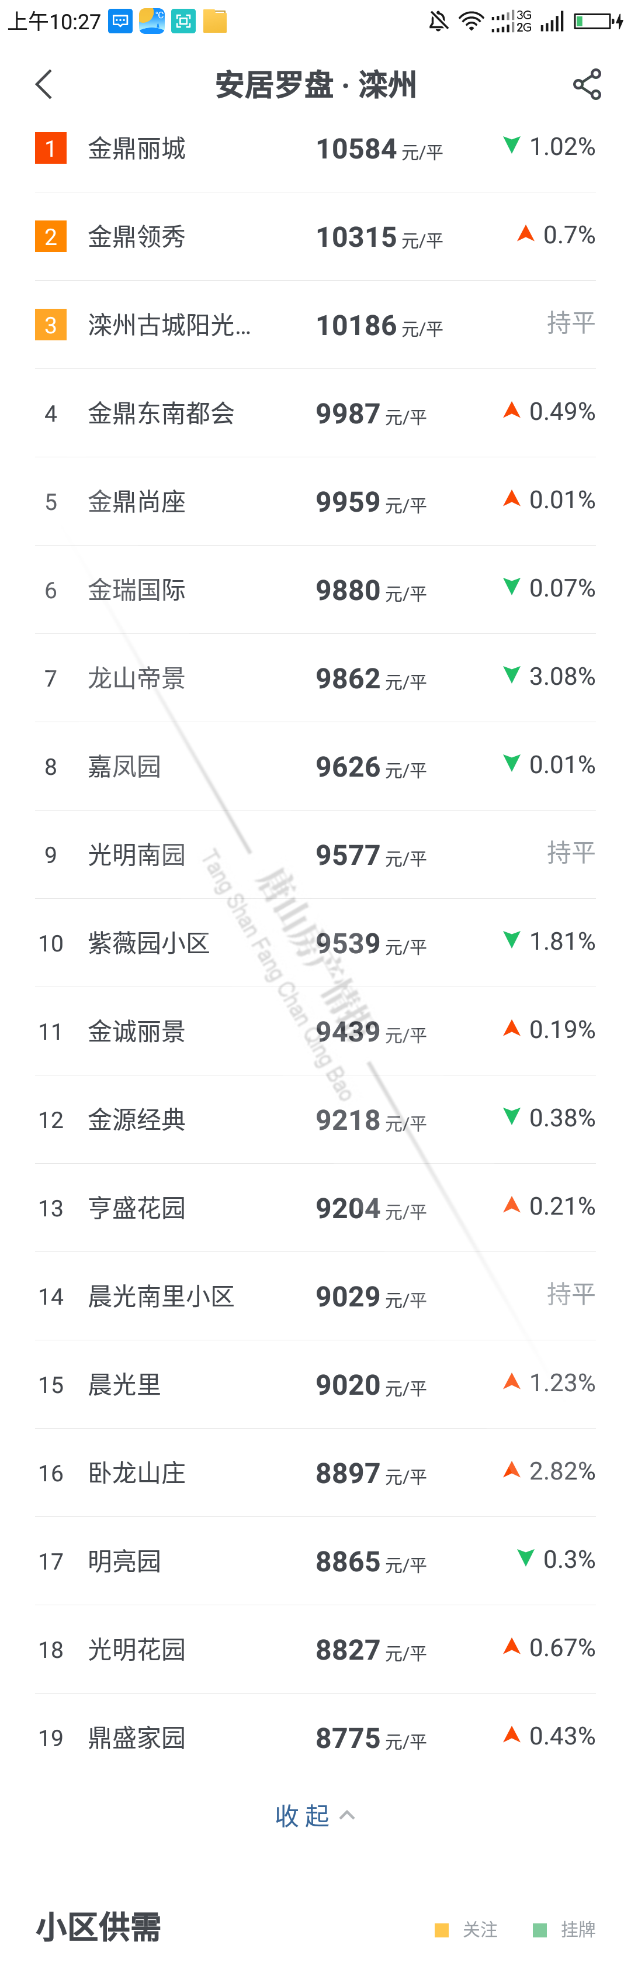Tap the muted notification bell icon
The height and width of the screenshot is (1969, 631).
point(439,20)
